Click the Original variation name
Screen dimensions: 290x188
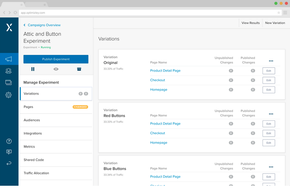[111, 63]
